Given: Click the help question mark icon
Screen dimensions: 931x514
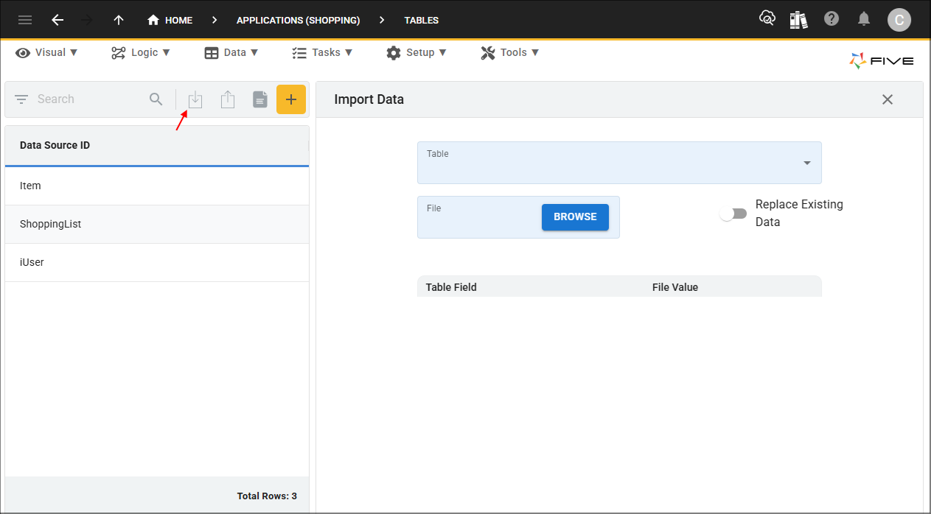Looking at the screenshot, I should point(831,18).
